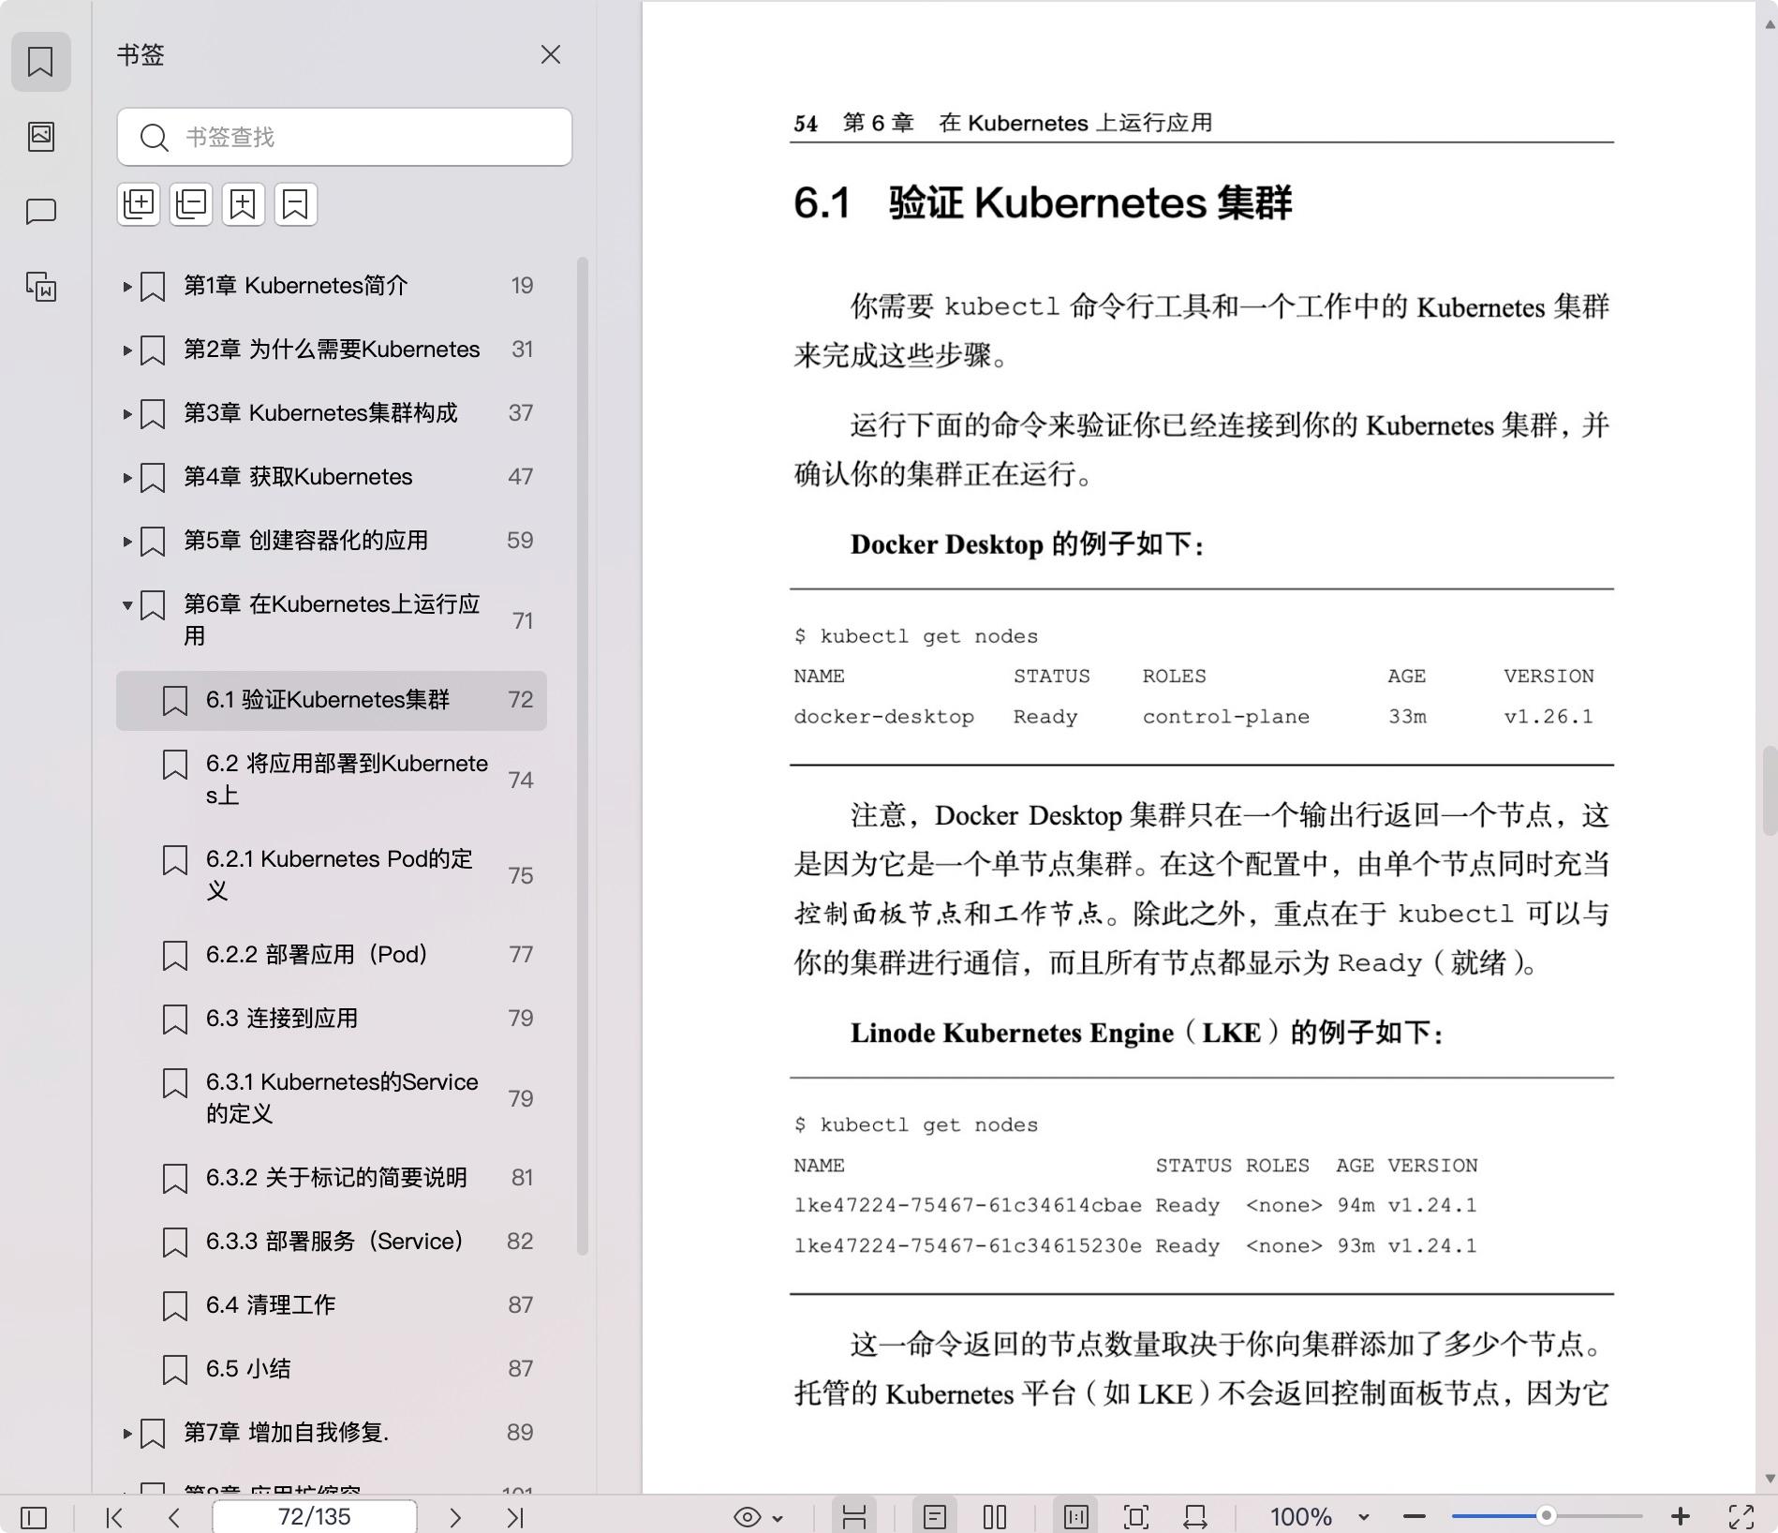Open the eye mode dropdown arrow

778,1518
